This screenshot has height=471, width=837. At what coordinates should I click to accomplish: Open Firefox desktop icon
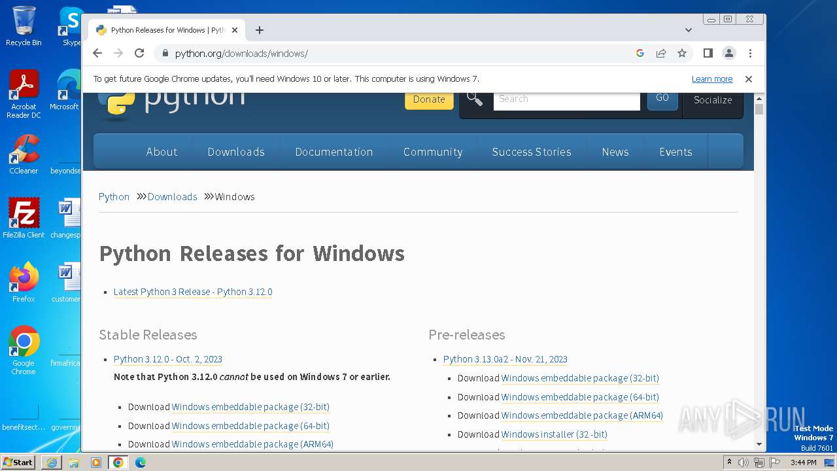click(x=24, y=283)
